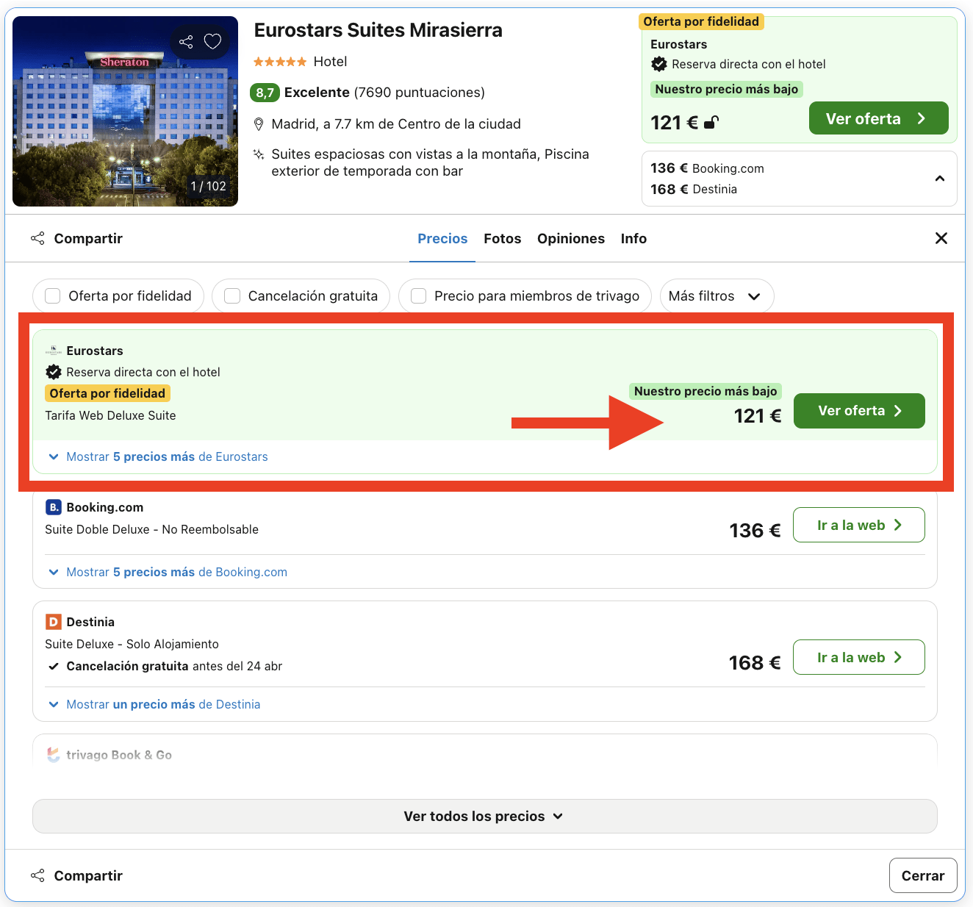Collapse the 136 € alternative prices panel
This screenshot has height=907, width=973.
click(x=940, y=178)
